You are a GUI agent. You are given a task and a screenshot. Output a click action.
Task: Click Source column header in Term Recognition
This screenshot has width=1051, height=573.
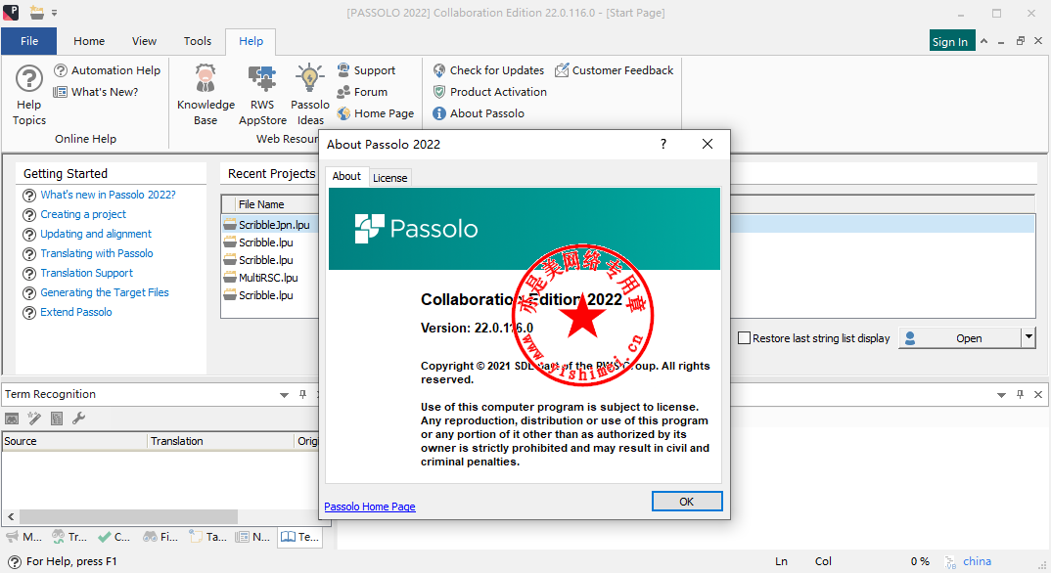click(x=74, y=441)
